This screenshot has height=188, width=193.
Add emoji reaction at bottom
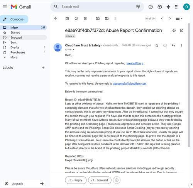(x=117, y=180)
